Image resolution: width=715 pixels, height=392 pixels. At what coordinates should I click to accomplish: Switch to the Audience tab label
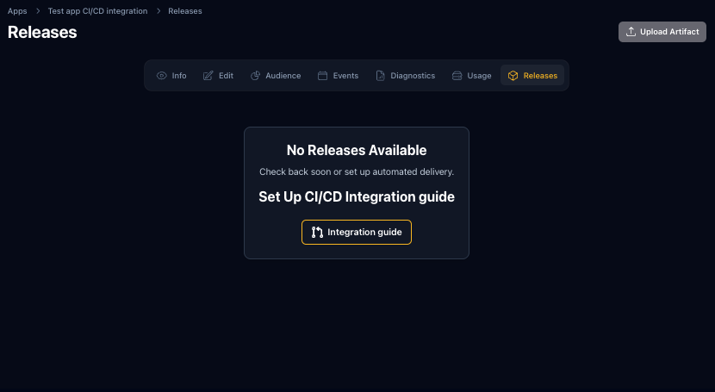[x=283, y=76]
